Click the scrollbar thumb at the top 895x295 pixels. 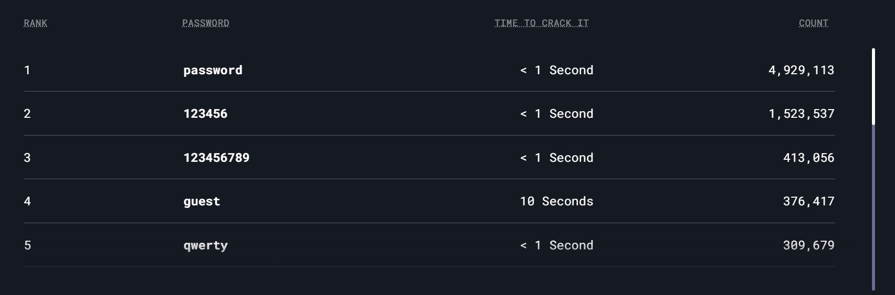873,86
